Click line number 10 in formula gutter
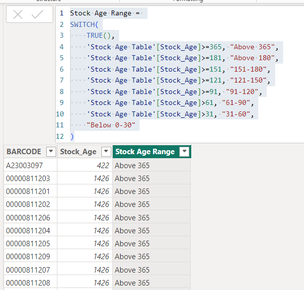Screen dimensions: 304x290 60,114
